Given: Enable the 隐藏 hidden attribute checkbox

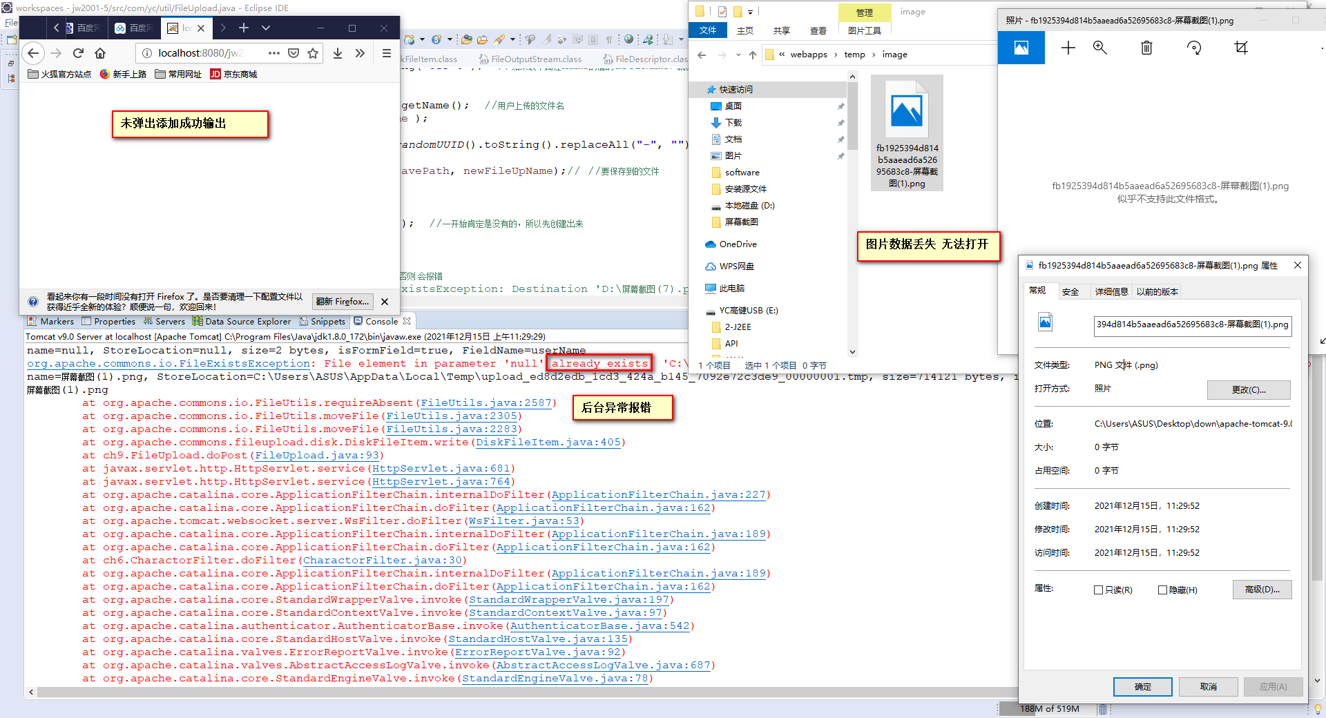Looking at the screenshot, I should [1162, 590].
